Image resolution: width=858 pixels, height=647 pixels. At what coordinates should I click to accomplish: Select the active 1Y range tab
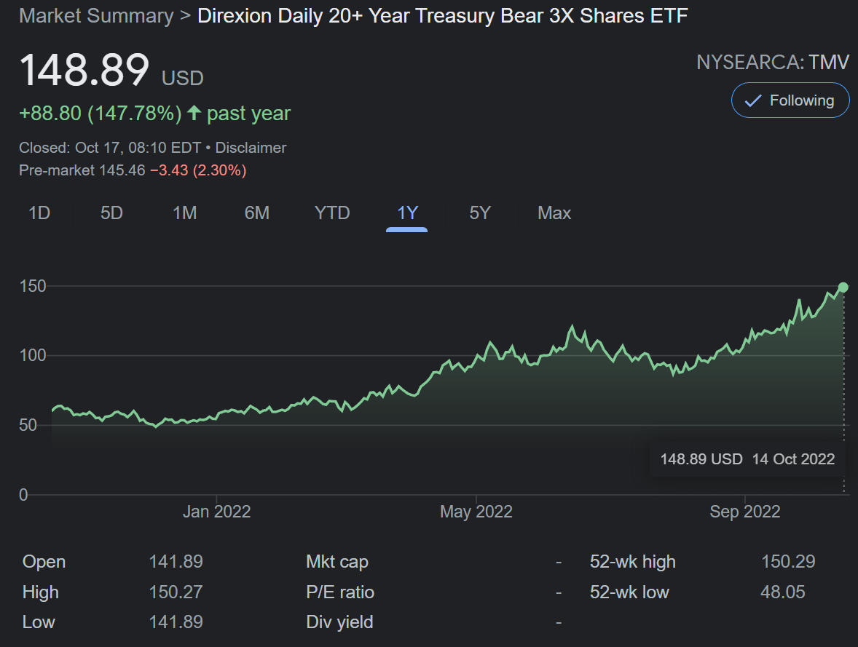click(x=407, y=213)
